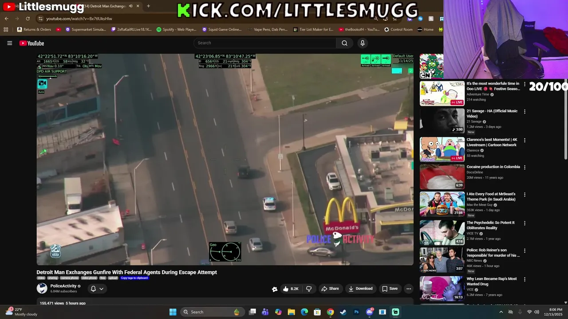Open options menu for Psychedelic video
568x319 pixels.
(525, 223)
